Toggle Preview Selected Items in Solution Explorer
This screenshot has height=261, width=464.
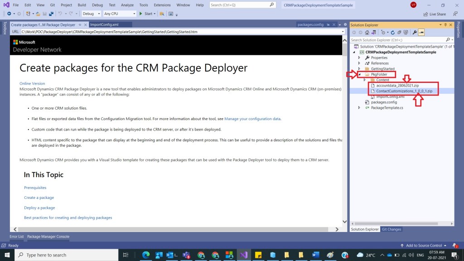tap(421, 33)
